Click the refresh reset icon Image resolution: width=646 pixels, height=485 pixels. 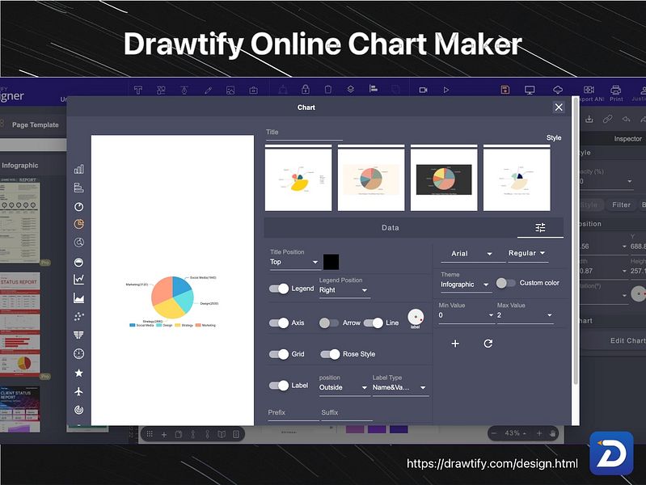pyautogui.click(x=488, y=344)
